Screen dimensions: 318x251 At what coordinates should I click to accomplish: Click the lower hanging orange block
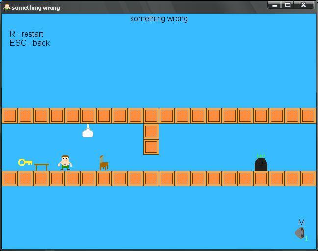coord(151,147)
